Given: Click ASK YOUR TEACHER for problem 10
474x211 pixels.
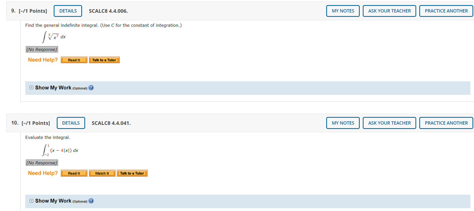Looking at the screenshot, I should click(x=389, y=123).
